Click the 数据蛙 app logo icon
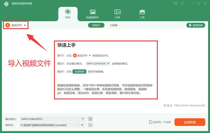Screen dimensions: 210x133 6,4
